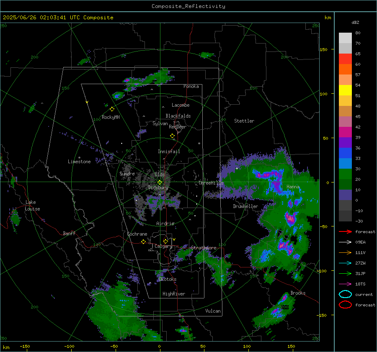Click the 'Banff' city label
Screen dimensions: 377x352
coord(69,234)
